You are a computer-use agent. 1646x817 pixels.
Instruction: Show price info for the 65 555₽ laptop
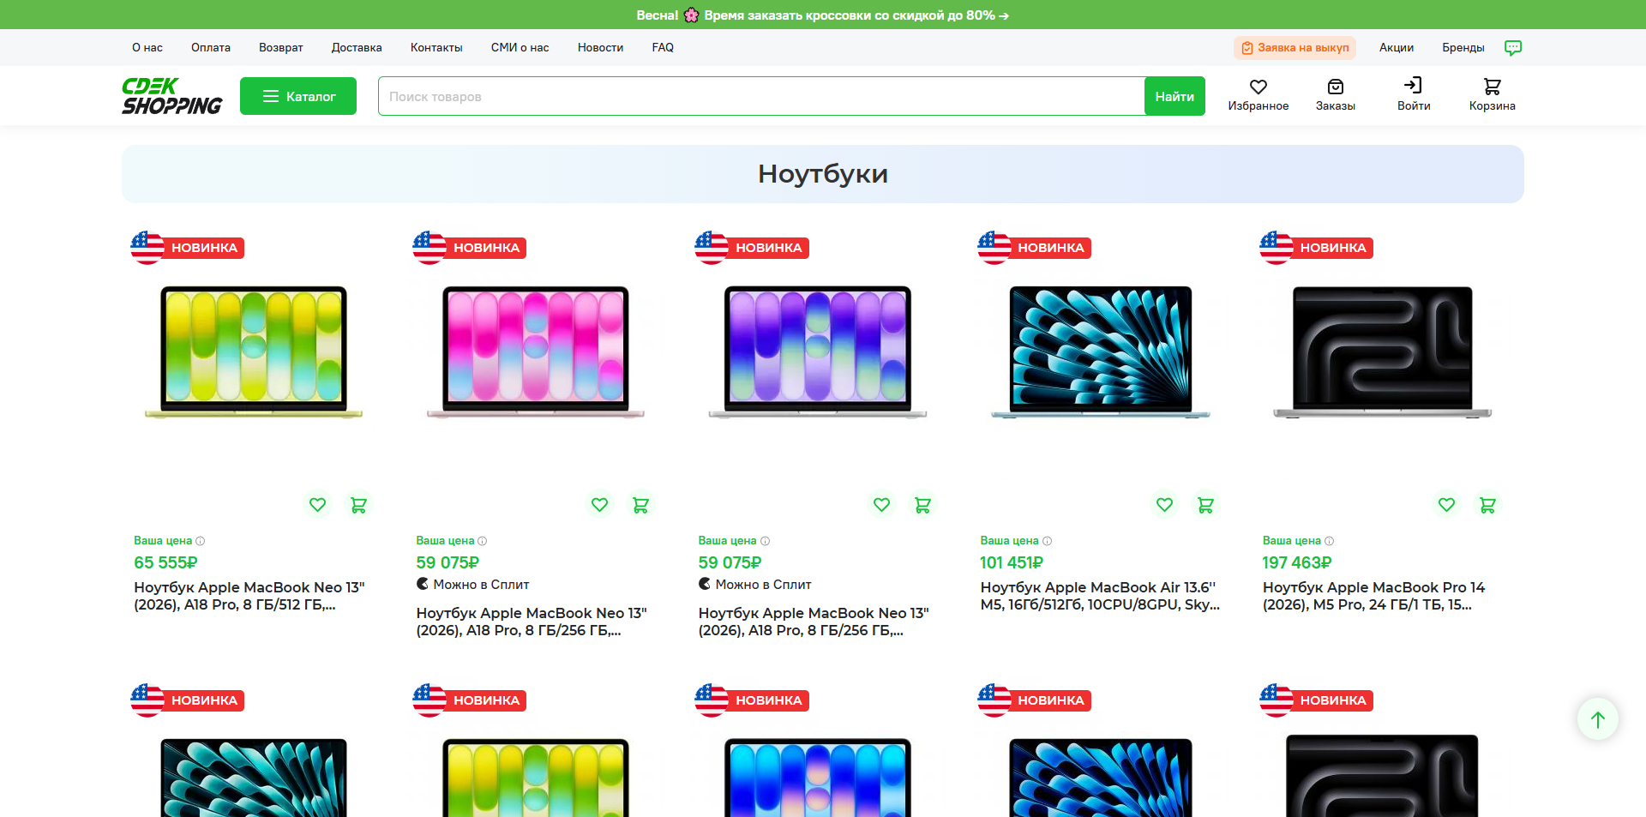point(200,541)
